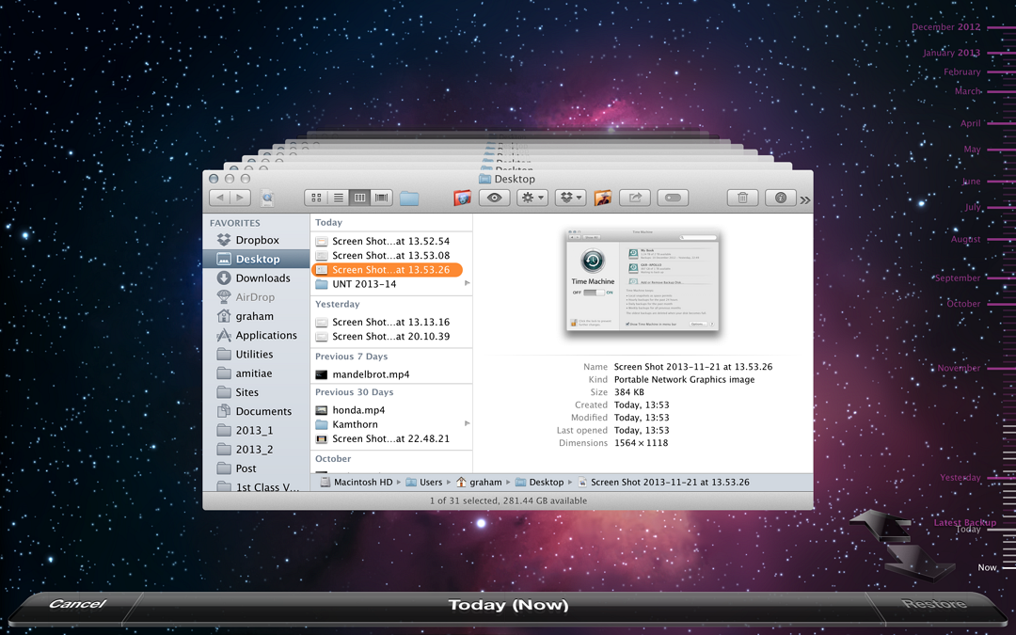Switch to Cover Flow view
Viewport: 1016px width, 635px height.
(x=382, y=198)
